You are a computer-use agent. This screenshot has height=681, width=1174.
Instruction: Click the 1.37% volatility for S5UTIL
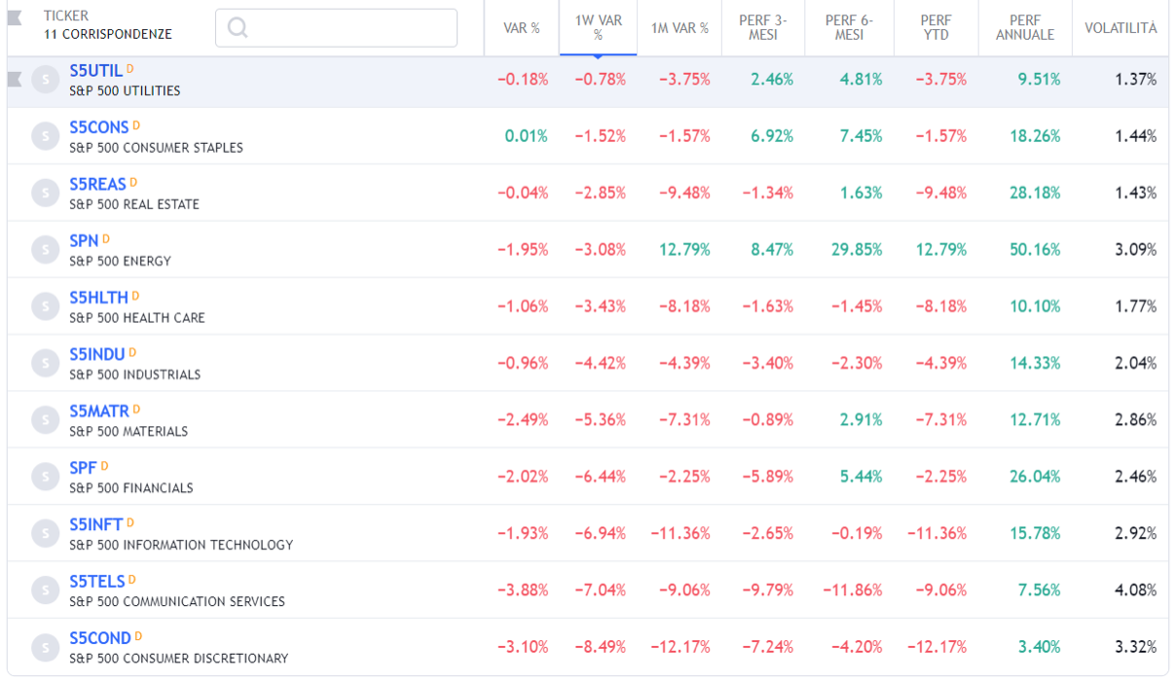[x=1136, y=80]
